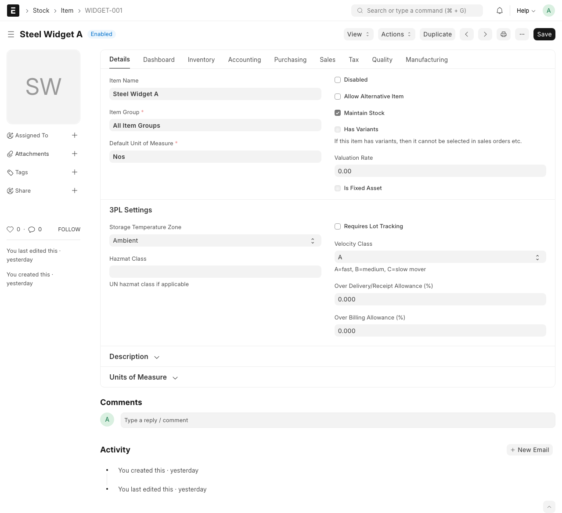Like this item with heart icon
The height and width of the screenshot is (513, 562).
coord(10,229)
